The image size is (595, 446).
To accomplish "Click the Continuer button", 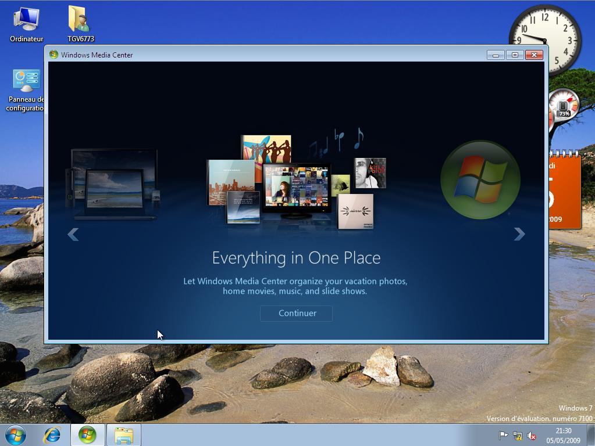I will coord(296,314).
